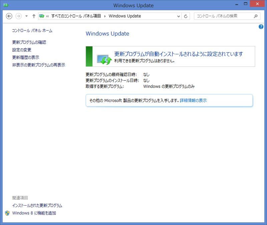Click Windows の更新プログラムのみ value
The height and width of the screenshot is (225, 267).
pos(169,86)
